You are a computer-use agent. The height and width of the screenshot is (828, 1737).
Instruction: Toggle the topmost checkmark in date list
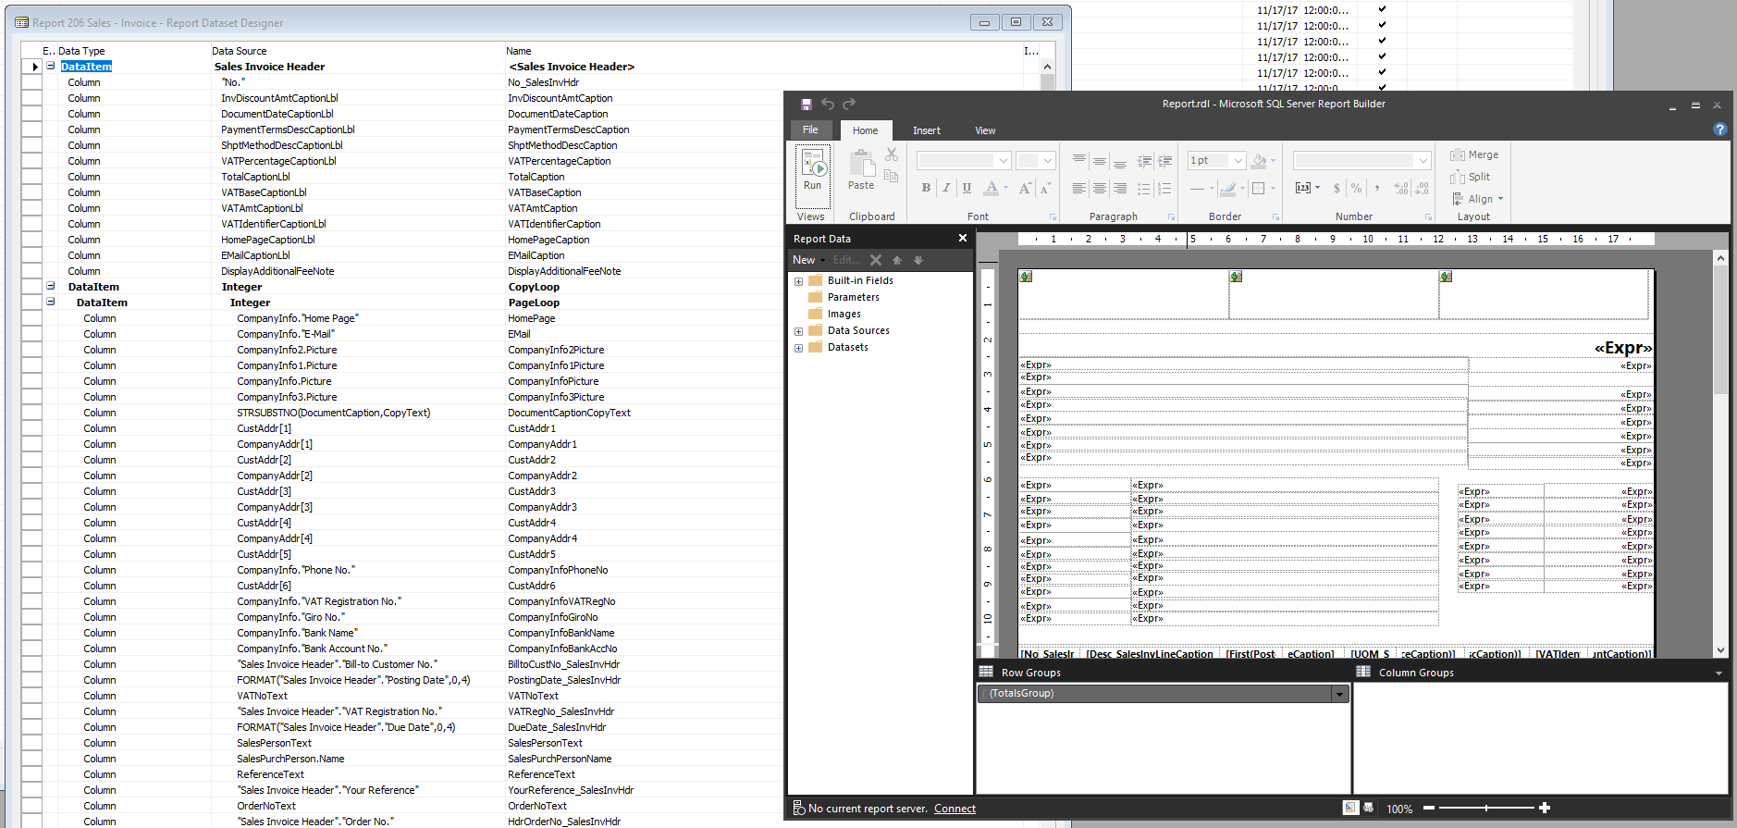click(1382, 9)
